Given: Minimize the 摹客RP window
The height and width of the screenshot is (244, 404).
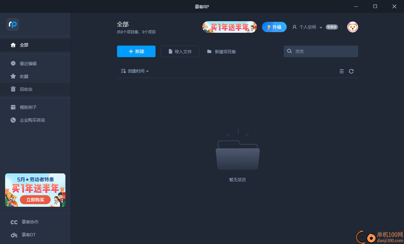Looking at the screenshot, I should [x=356, y=6].
